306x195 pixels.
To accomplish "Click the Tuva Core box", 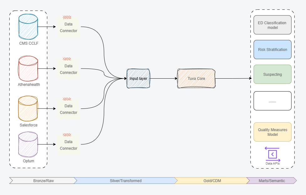I will (x=196, y=78).
